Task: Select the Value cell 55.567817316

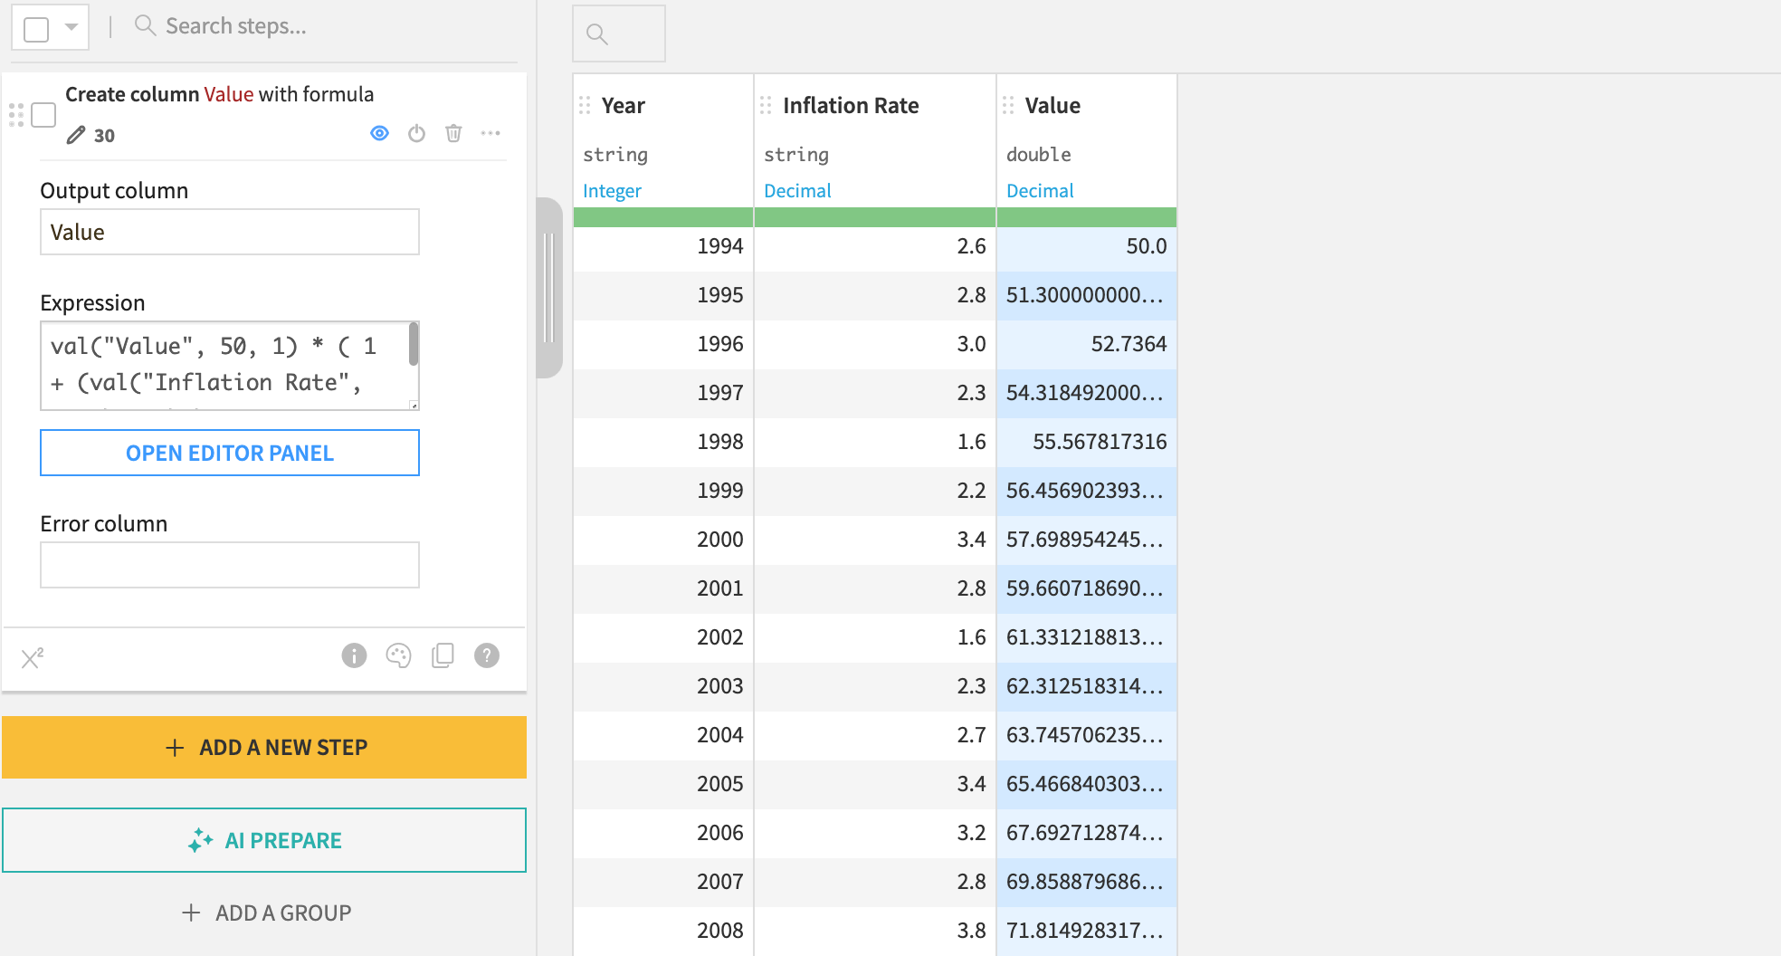Action: coord(1087,442)
